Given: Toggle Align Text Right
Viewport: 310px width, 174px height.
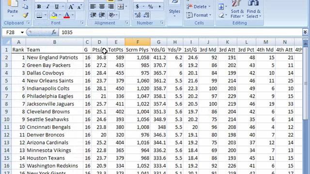Looking at the screenshot, I should click(111, 7).
